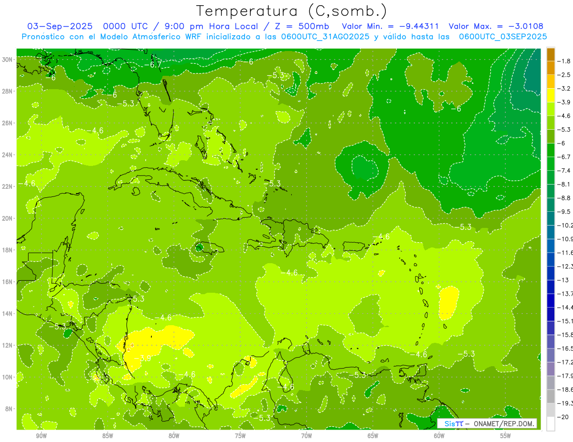573x442 pixels.
Task: Click the '55W' longitude label
Action: tap(506, 436)
